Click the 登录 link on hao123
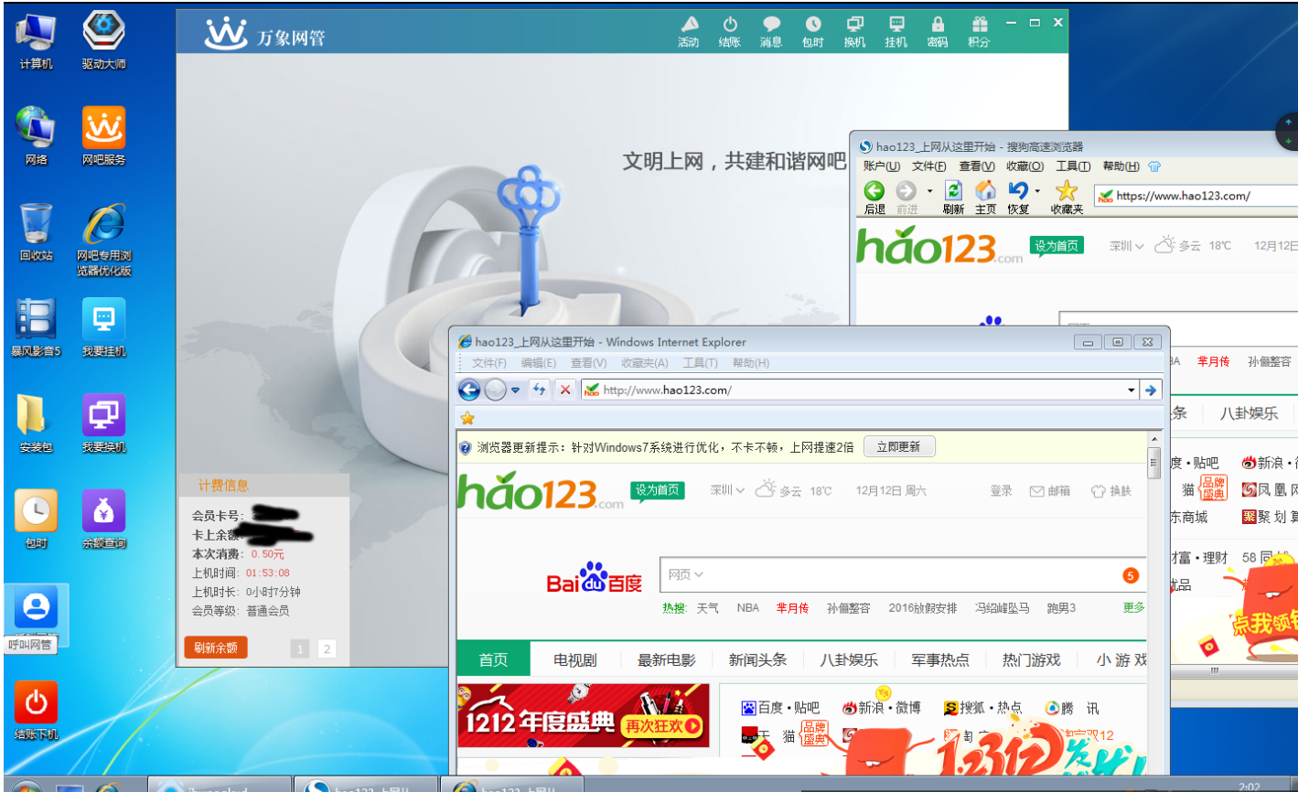Image resolution: width=1298 pixels, height=792 pixels. (1001, 491)
